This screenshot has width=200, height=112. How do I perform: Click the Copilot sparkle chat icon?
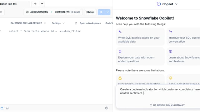coord(158,4)
